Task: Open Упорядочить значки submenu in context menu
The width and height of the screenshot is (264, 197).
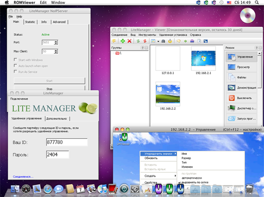Action: [x=158, y=154]
